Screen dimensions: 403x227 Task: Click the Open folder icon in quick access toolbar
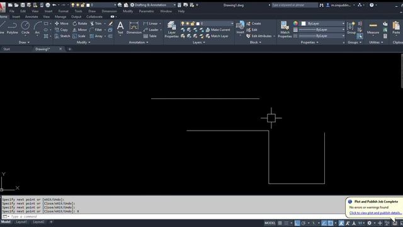click(x=16, y=5)
